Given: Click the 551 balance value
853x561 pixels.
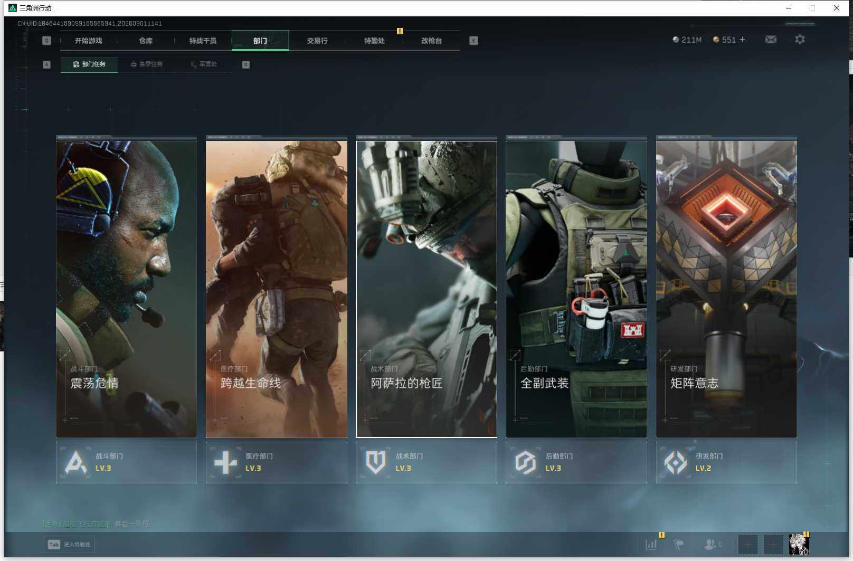Looking at the screenshot, I should tap(729, 40).
